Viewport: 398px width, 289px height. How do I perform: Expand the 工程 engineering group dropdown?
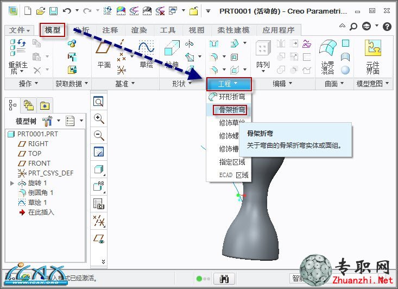[229, 84]
